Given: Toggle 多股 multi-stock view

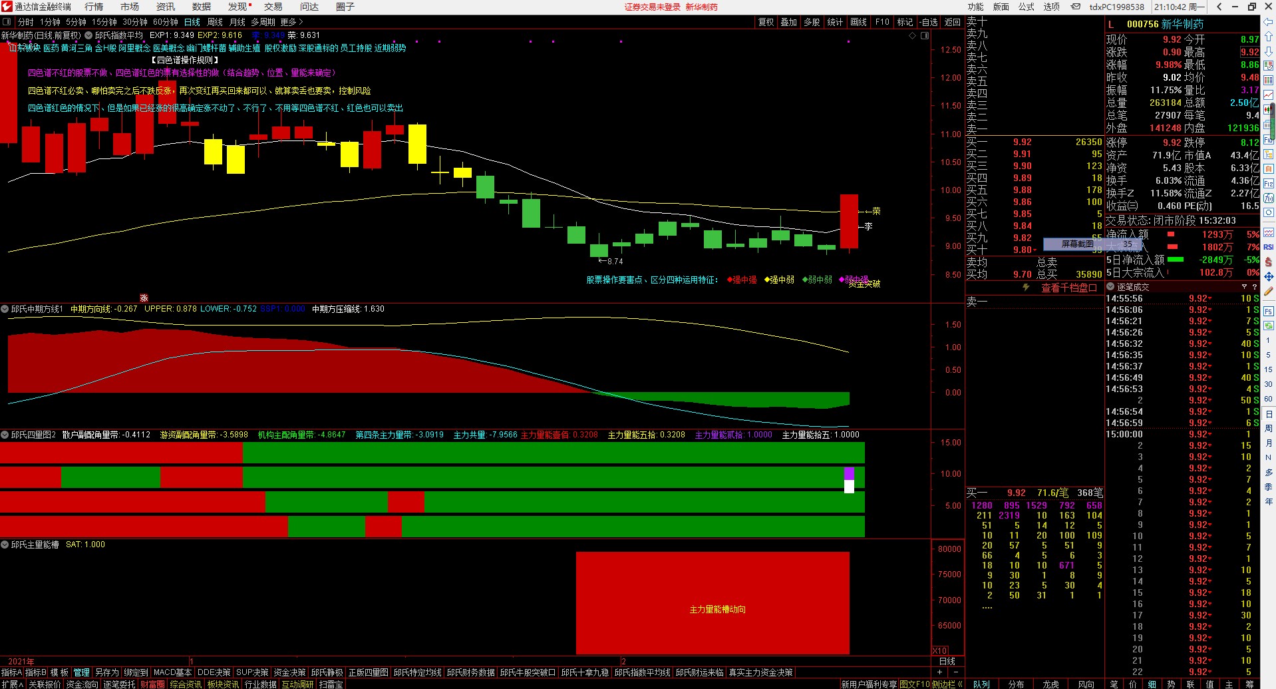Looking at the screenshot, I should [812, 22].
